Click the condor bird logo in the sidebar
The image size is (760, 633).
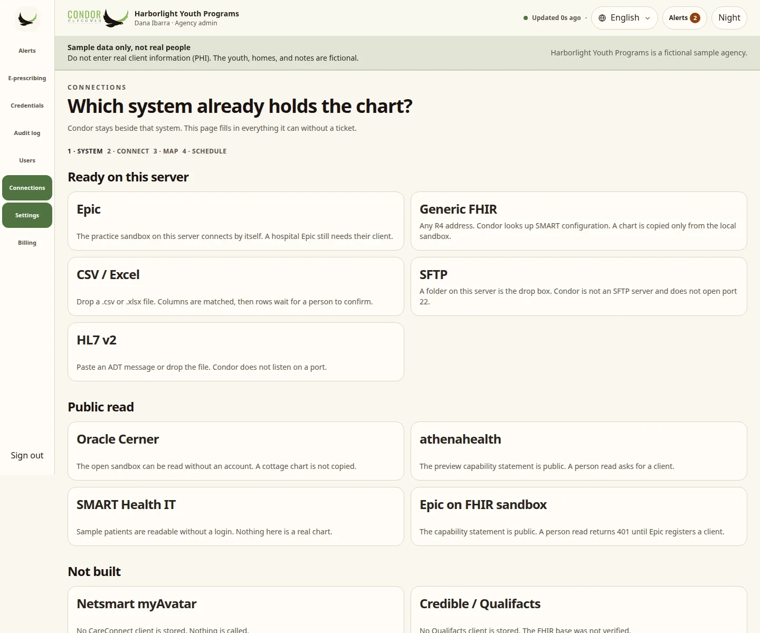click(x=27, y=19)
